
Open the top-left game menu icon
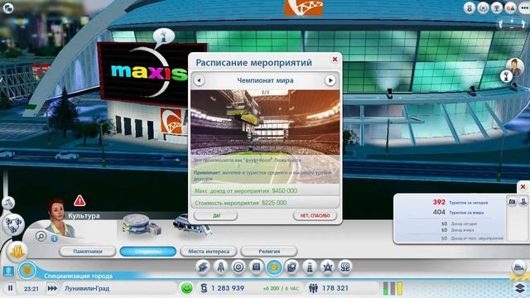(x=7, y=8)
